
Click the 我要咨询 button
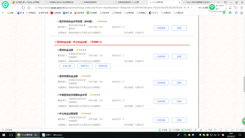103,66
